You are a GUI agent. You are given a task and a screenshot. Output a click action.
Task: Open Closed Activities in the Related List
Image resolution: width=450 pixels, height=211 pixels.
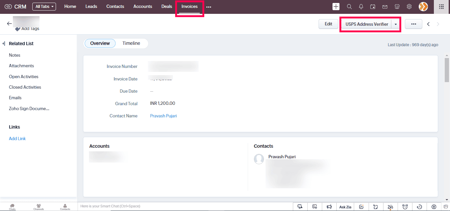click(25, 87)
